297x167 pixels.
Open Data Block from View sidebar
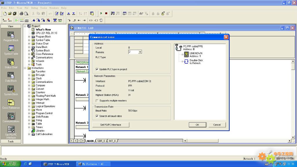pos(11,77)
